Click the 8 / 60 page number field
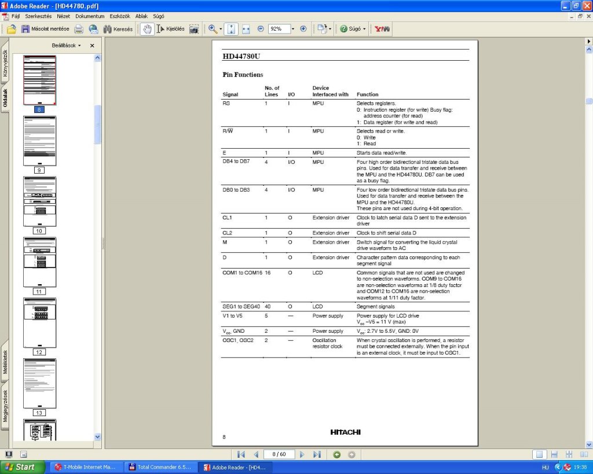The height and width of the screenshot is (474, 593). click(279, 454)
